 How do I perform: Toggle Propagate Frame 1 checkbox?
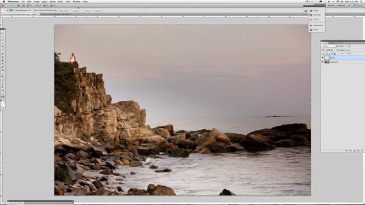point(337,50)
